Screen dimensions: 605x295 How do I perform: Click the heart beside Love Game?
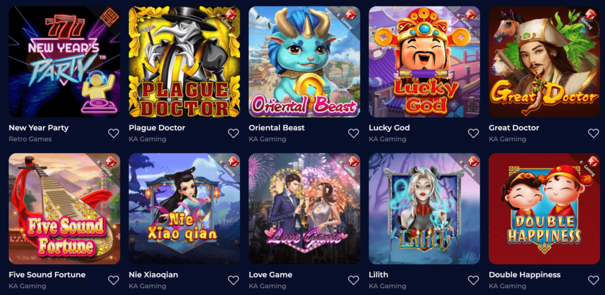353,280
